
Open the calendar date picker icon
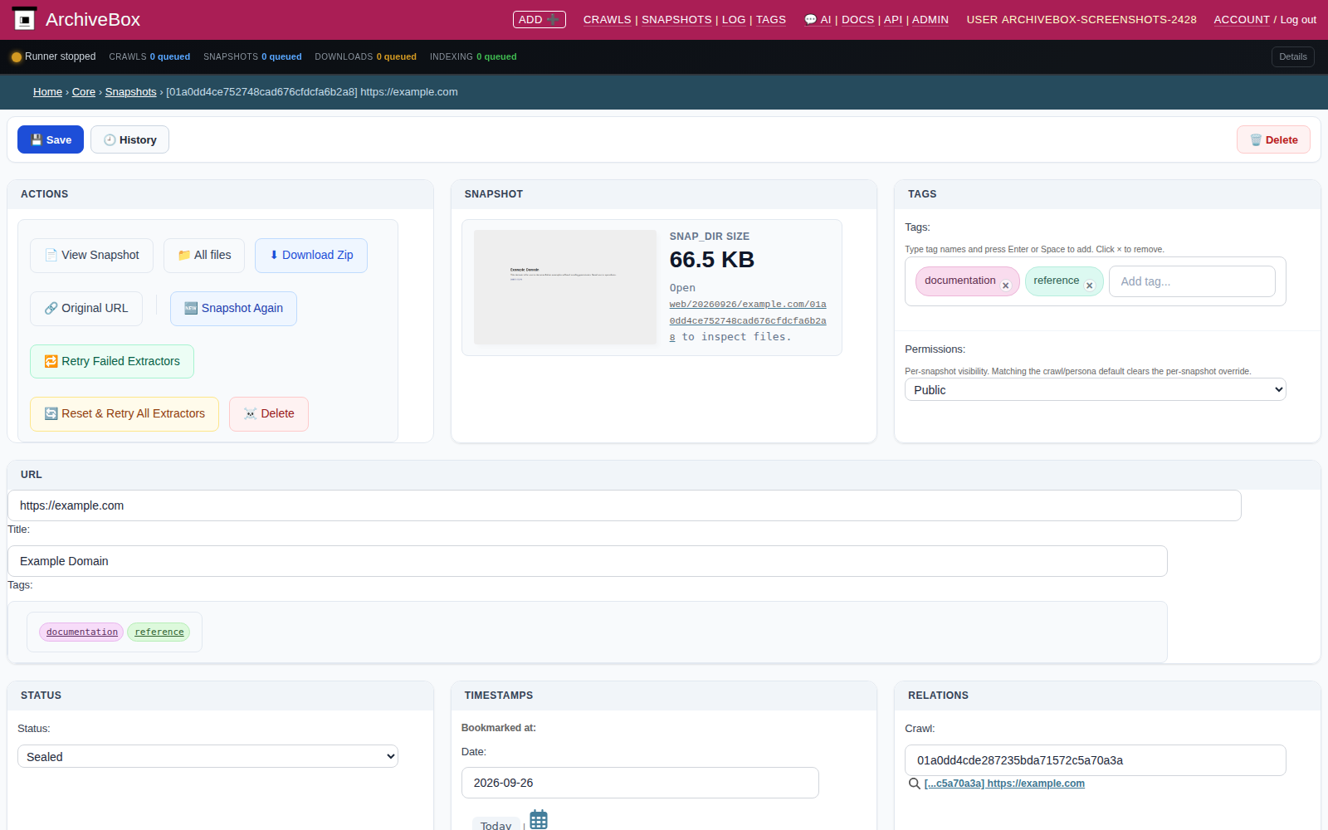pyautogui.click(x=539, y=819)
